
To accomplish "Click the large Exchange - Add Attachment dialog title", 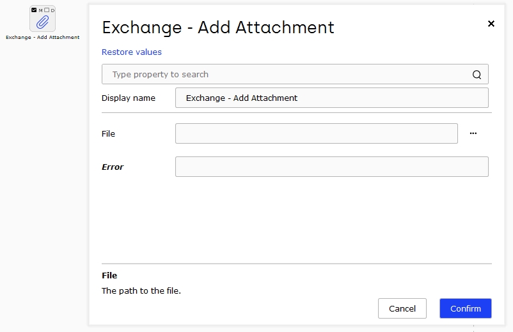I will point(218,27).
